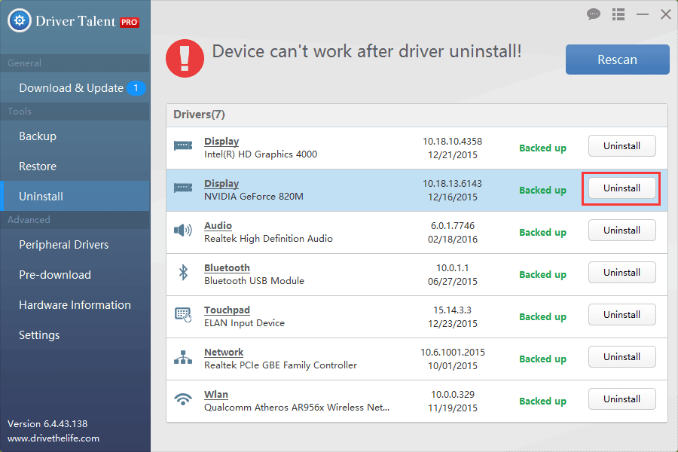The height and width of the screenshot is (452, 678).
Task: Click the Network driver title link
Action: click(224, 353)
